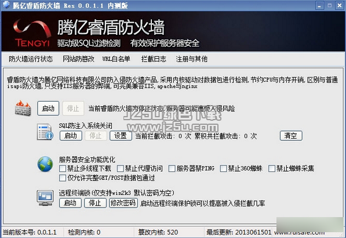Click 当前拦截攻击: 0 次 counter text
This screenshot has width=346, height=238.
[163, 136]
